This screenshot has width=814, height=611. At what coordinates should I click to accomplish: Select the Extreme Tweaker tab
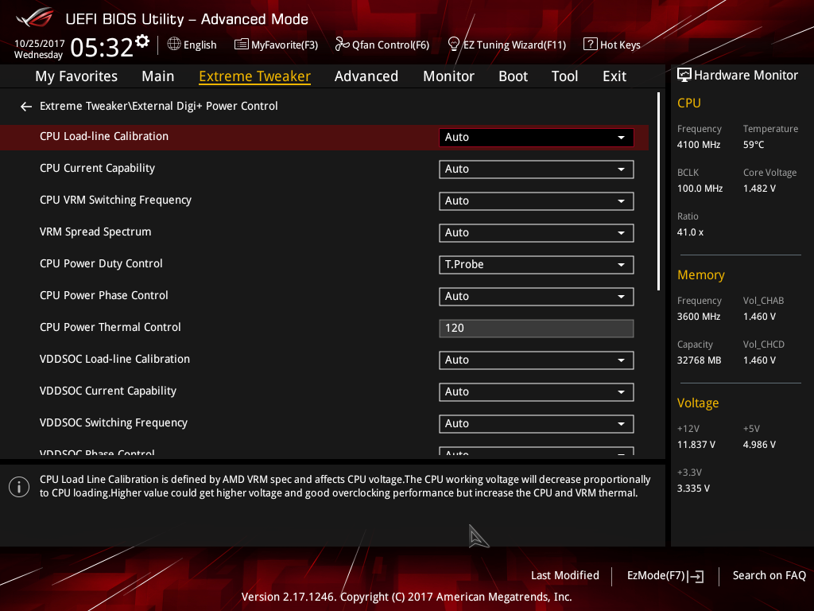(x=255, y=76)
